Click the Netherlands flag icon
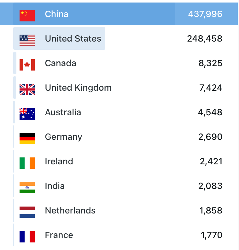 click(x=27, y=211)
